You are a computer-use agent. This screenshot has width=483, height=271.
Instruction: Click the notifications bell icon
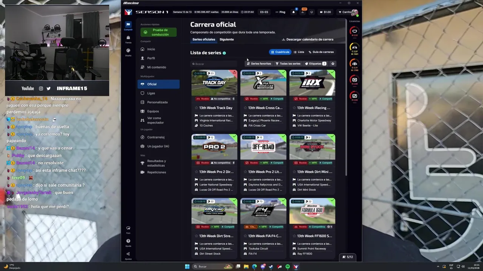tap(294, 12)
